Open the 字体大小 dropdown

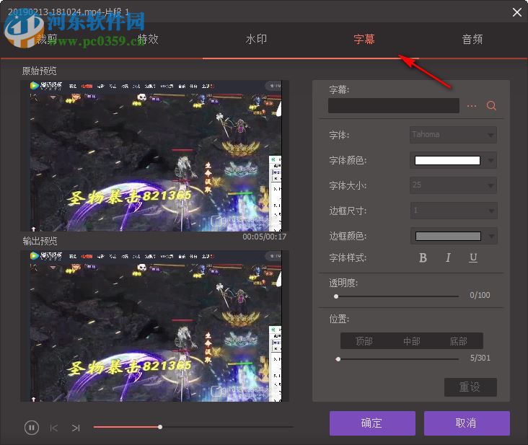coord(453,185)
